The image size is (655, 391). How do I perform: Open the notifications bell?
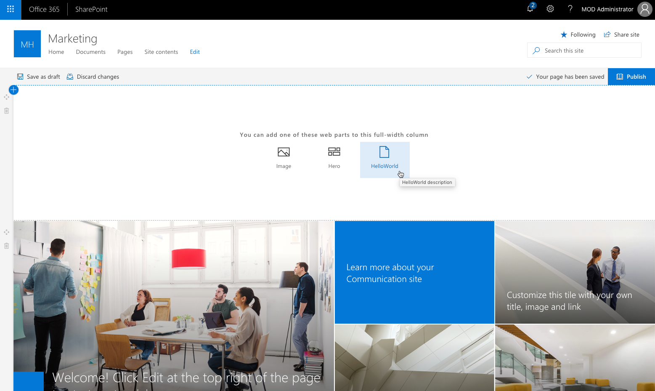click(x=530, y=9)
